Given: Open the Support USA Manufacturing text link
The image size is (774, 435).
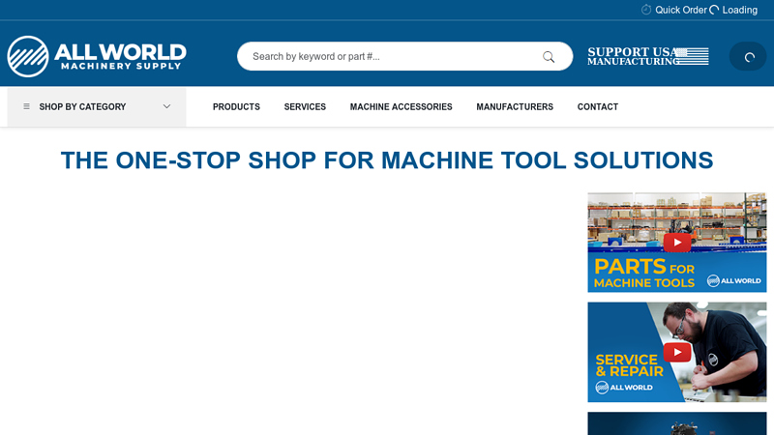Looking at the screenshot, I should tap(631, 56).
